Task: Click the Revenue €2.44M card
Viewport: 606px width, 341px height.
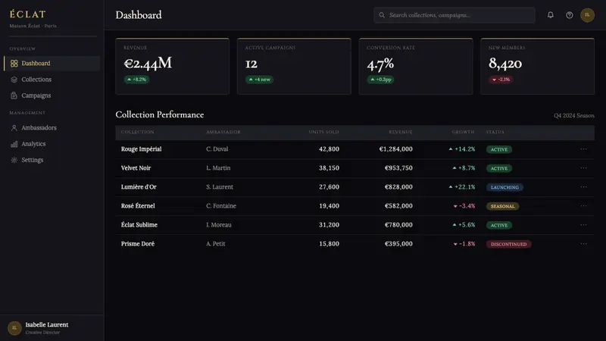Action: point(173,66)
